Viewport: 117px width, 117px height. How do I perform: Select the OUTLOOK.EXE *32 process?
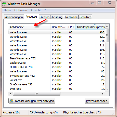[x=57, y=67]
